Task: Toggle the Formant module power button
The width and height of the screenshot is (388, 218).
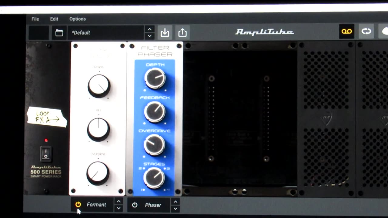Action: click(78, 205)
